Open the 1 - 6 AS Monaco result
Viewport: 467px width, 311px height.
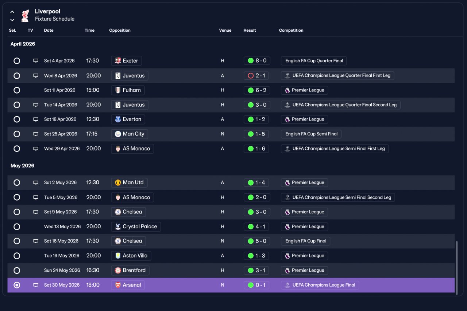257,149
